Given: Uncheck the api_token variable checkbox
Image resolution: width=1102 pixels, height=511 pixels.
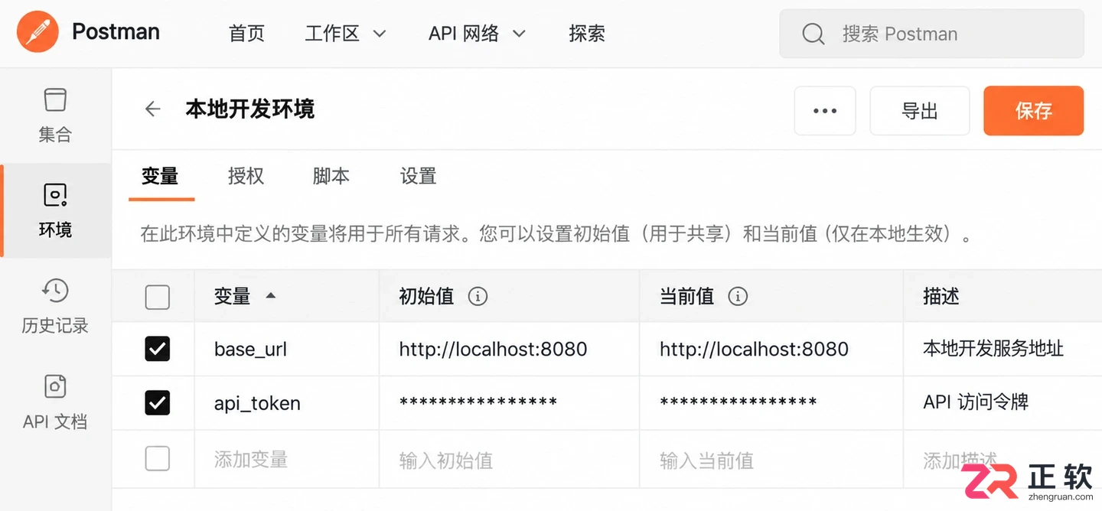Looking at the screenshot, I should tap(158, 403).
